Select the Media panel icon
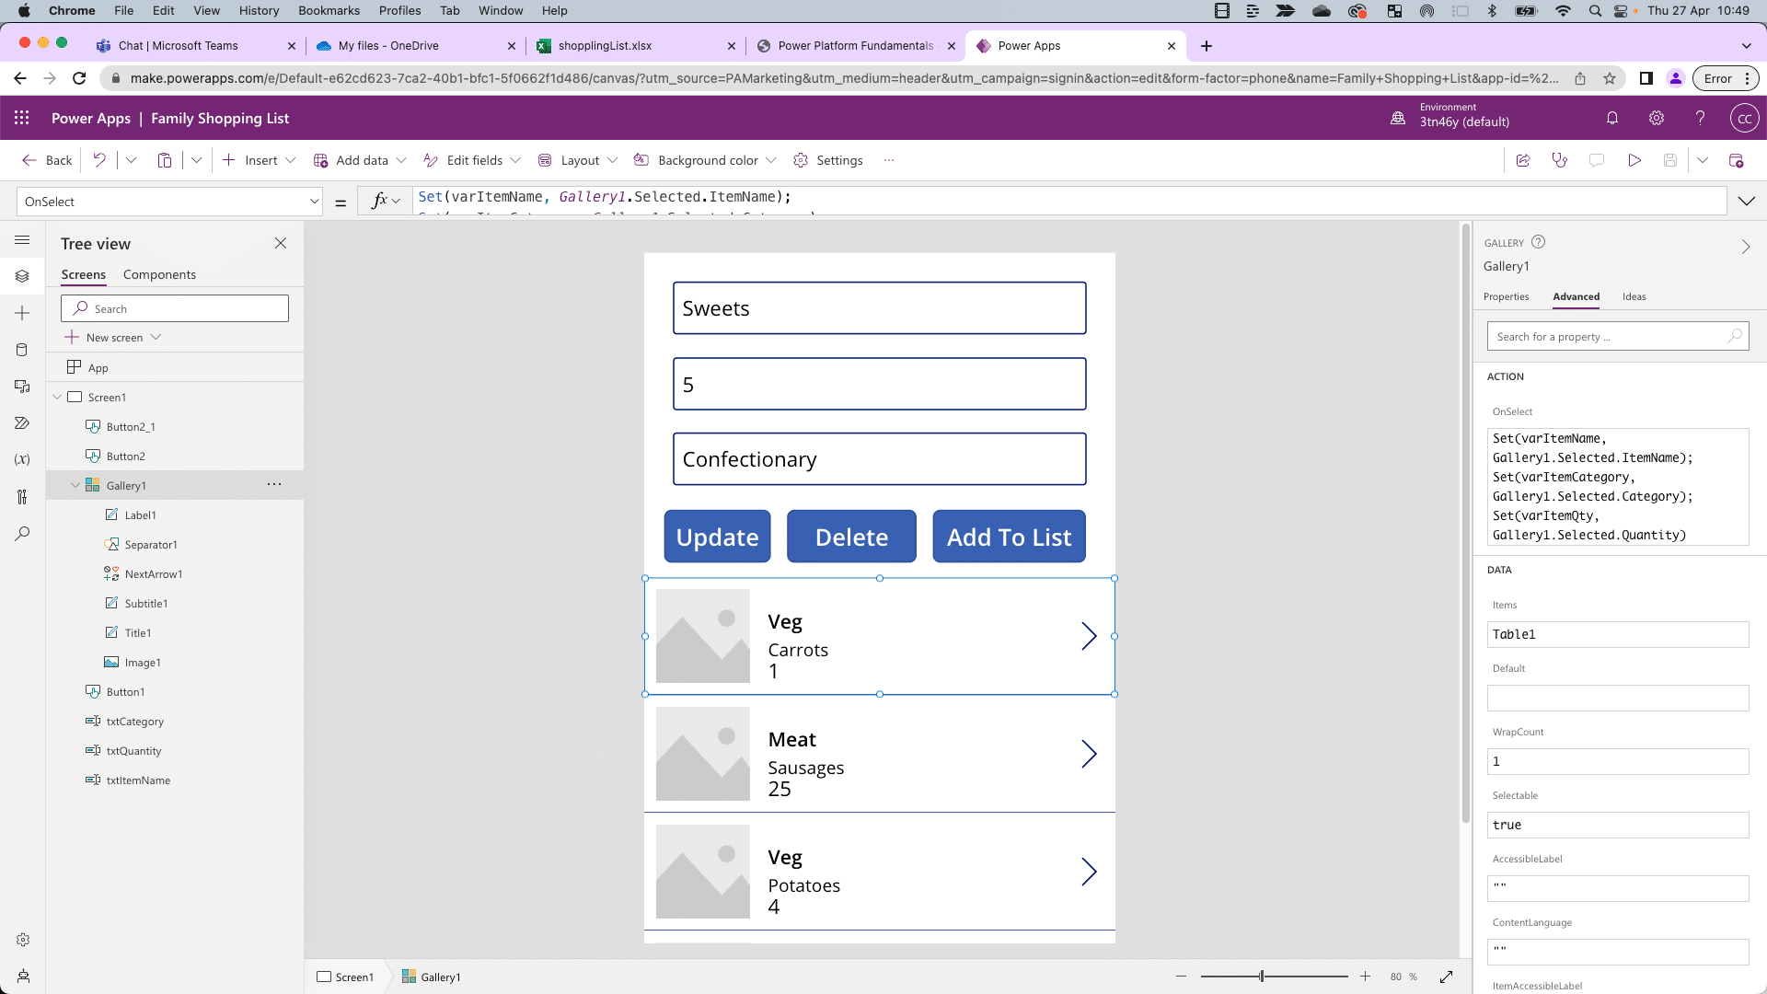The height and width of the screenshot is (994, 1767). click(x=22, y=387)
